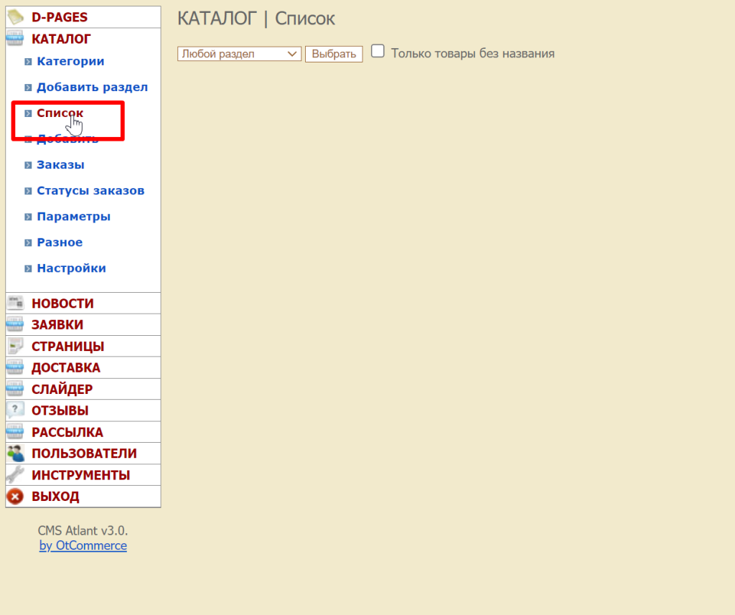Click arrow bullet beside Статусы заказов

[x=28, y=191]
